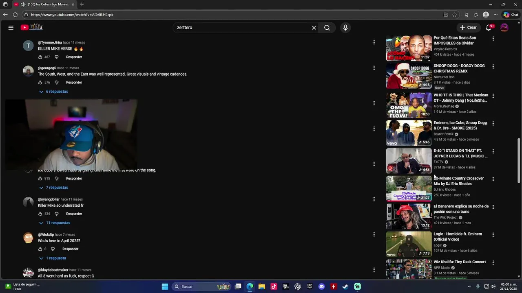The height and width of the screenshot is (293, 522).
Task: Open more options for Logic Homicide video
Action: click(493, 235)
